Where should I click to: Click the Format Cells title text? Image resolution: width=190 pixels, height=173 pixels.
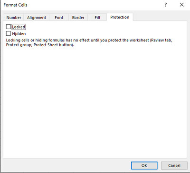[15, 5]
